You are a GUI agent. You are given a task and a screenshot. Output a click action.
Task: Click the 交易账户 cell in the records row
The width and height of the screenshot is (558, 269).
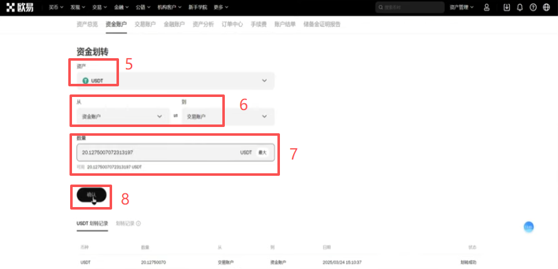[x=225, y=262]
